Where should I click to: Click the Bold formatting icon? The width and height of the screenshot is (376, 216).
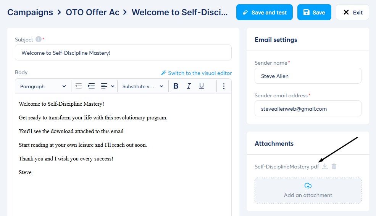[x=176, y=86]
